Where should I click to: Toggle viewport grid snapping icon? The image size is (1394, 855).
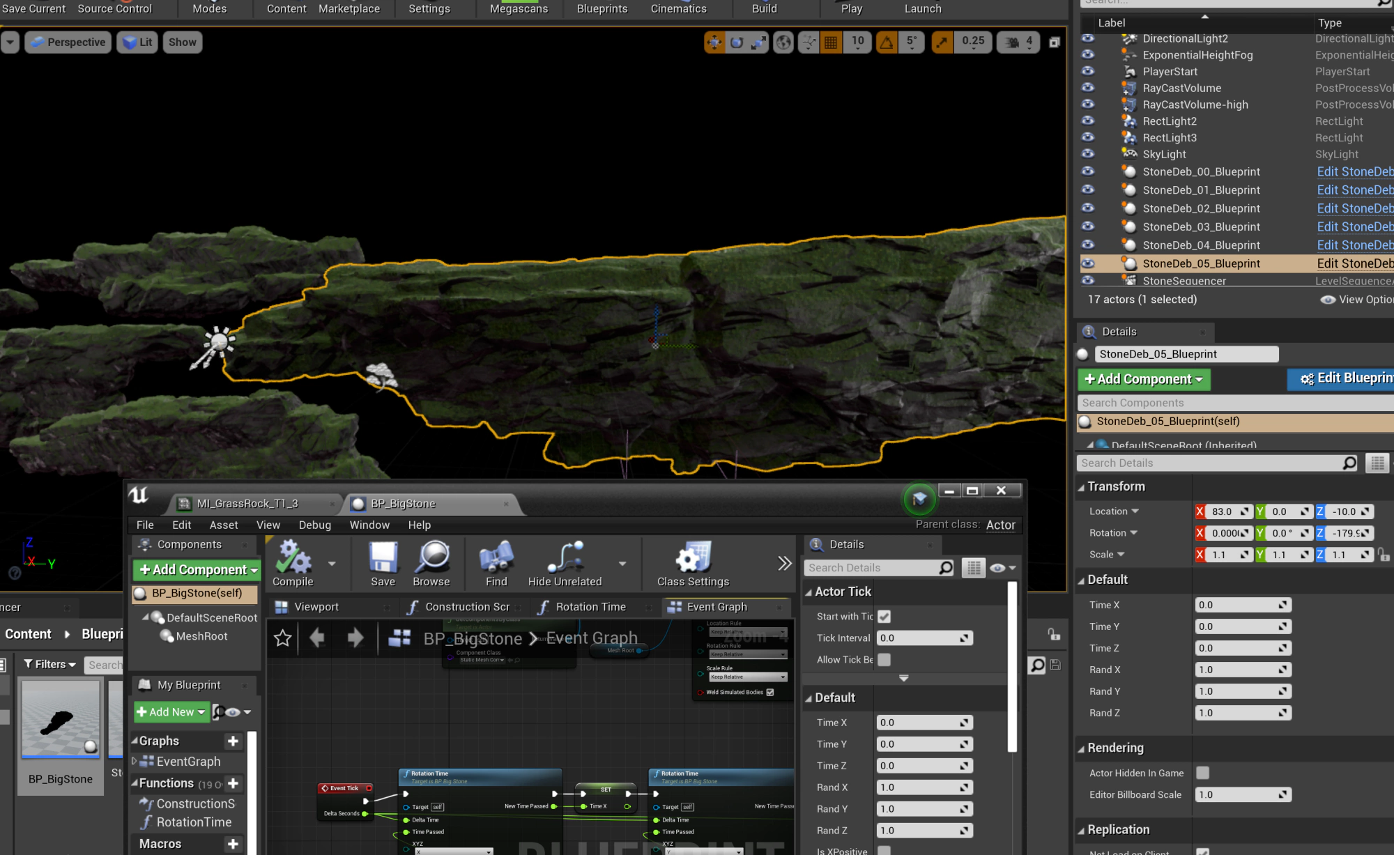point(831,43)
